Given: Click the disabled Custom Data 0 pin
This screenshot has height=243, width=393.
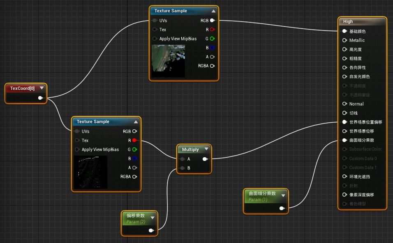Looking at the screenshot, I should tap(344, 158).
